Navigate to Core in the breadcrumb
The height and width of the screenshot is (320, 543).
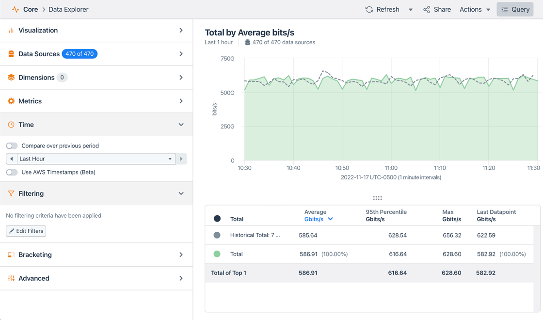[x=31, y=9]
